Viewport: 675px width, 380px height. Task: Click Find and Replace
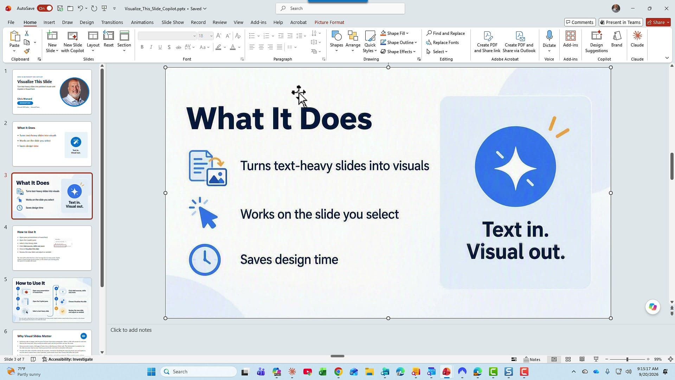445,33
